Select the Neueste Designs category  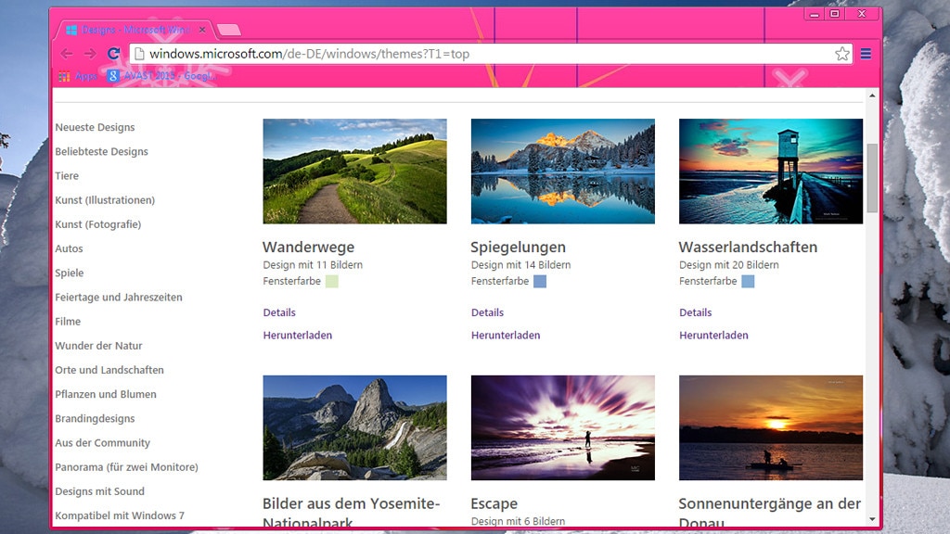point(95,128)
